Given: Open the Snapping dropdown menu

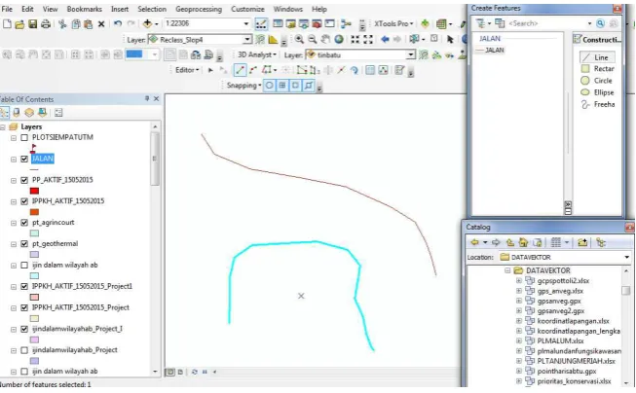Looking at the screenshot, I should (243, 86).
